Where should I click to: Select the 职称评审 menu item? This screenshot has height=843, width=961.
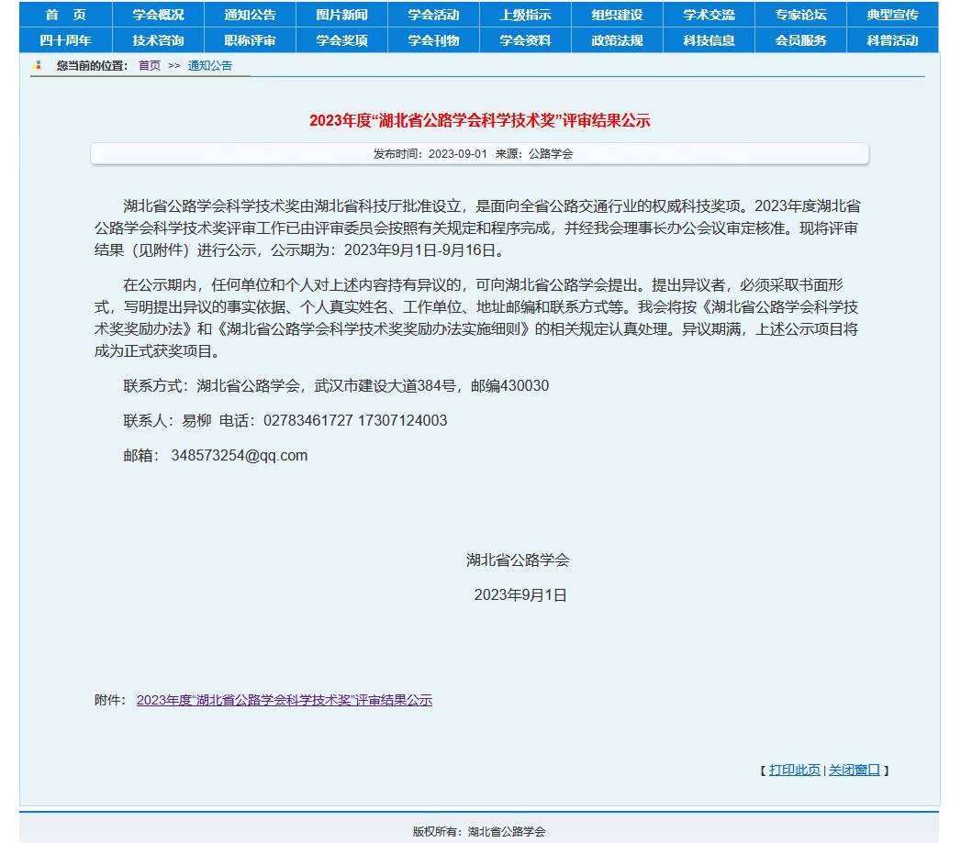250,40
